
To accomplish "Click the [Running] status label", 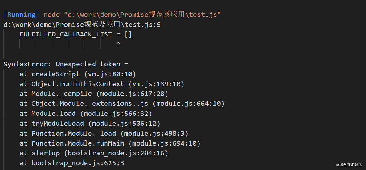I will click(21, 15).
